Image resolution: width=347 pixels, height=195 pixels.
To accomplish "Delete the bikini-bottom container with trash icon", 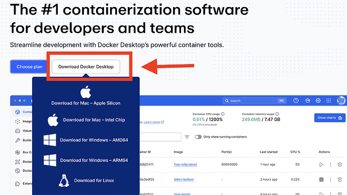I will (339, 179).
